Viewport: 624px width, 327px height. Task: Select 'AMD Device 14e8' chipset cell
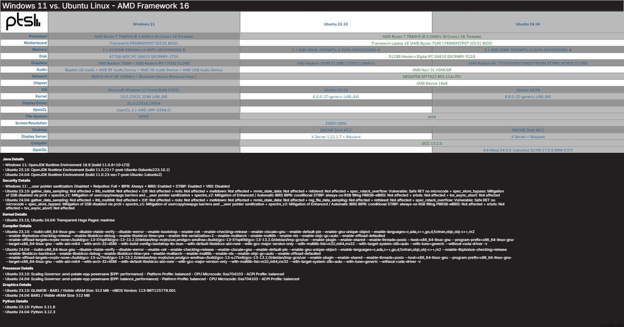pyautogui.click(x=431, y=83)
